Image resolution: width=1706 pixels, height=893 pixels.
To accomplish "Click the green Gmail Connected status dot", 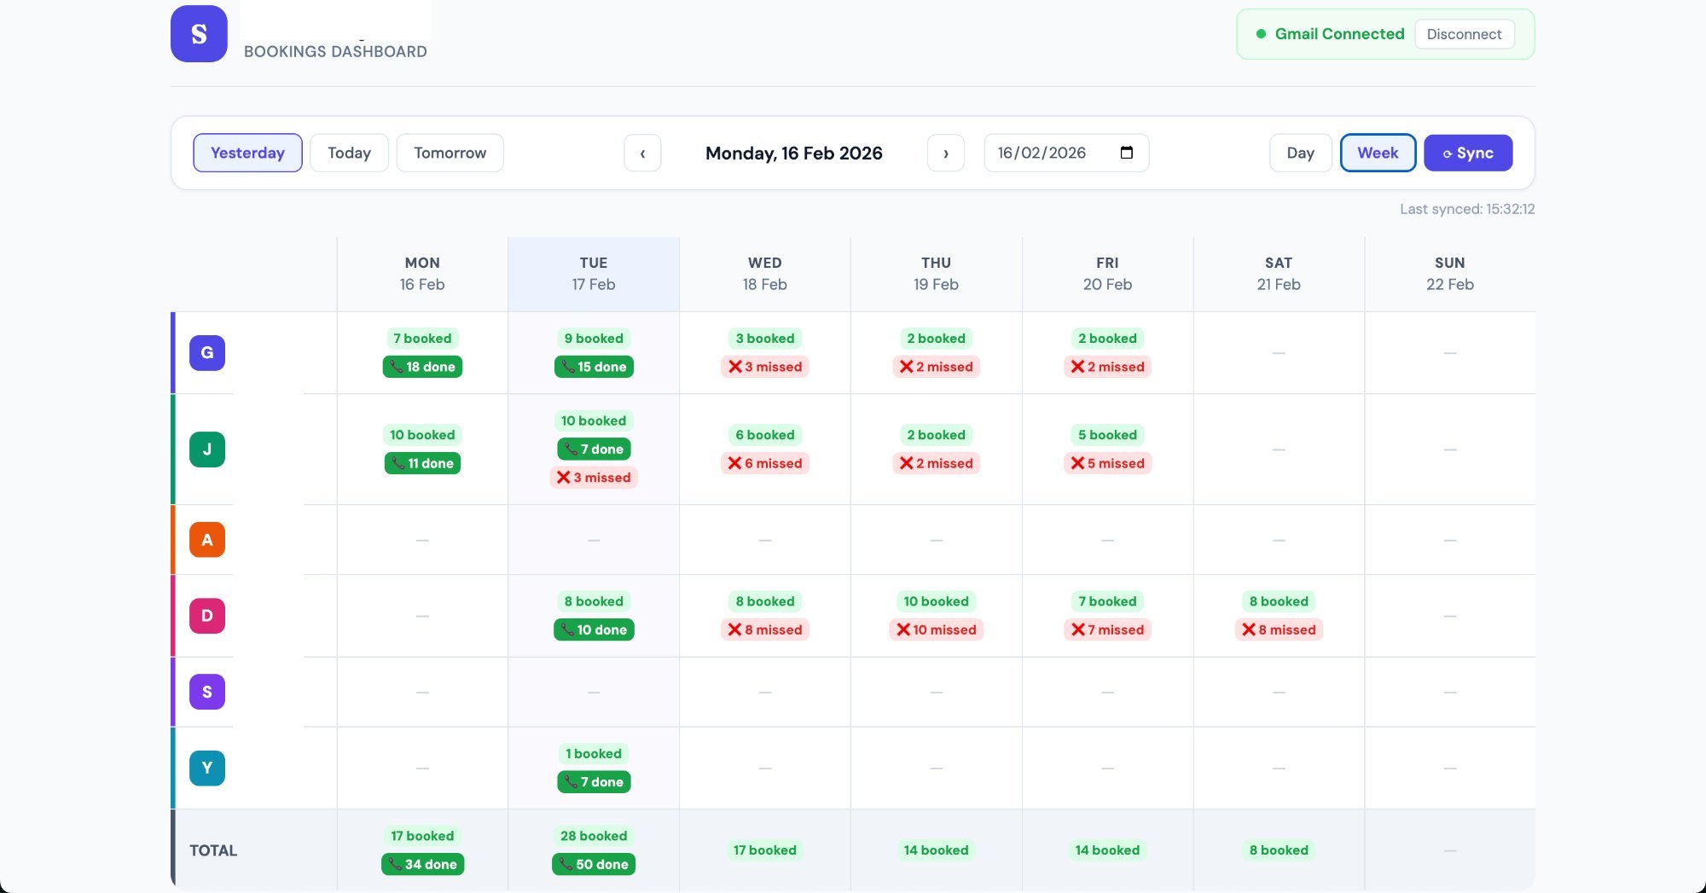I will coord(1261,33).
